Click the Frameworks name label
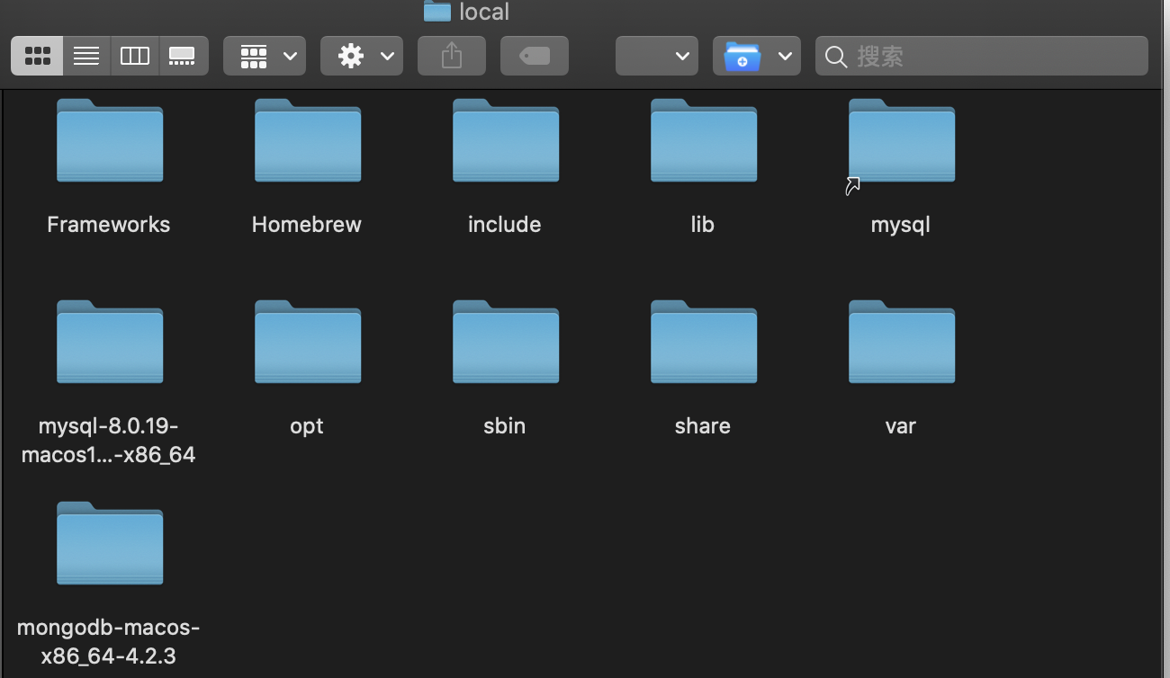 coord(108,225)
